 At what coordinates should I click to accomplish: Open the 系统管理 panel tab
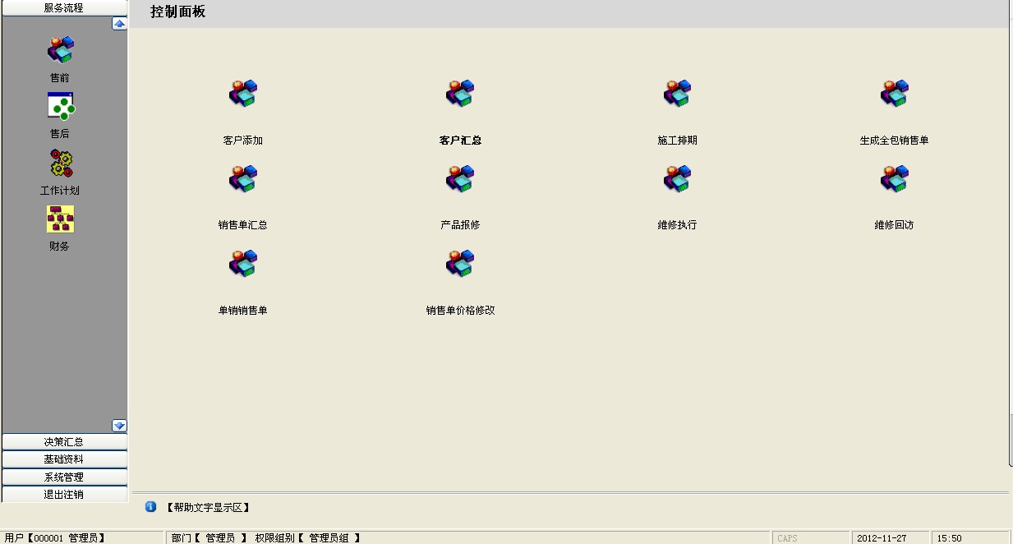pyautogui.click(x=64, y=477)
